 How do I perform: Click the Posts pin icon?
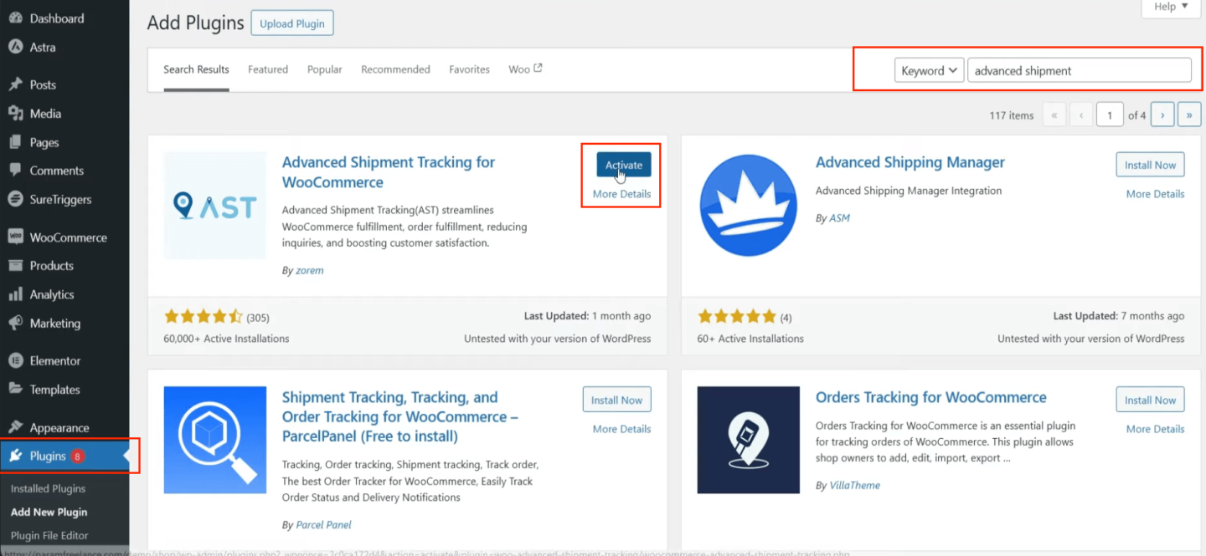point(15,84)
